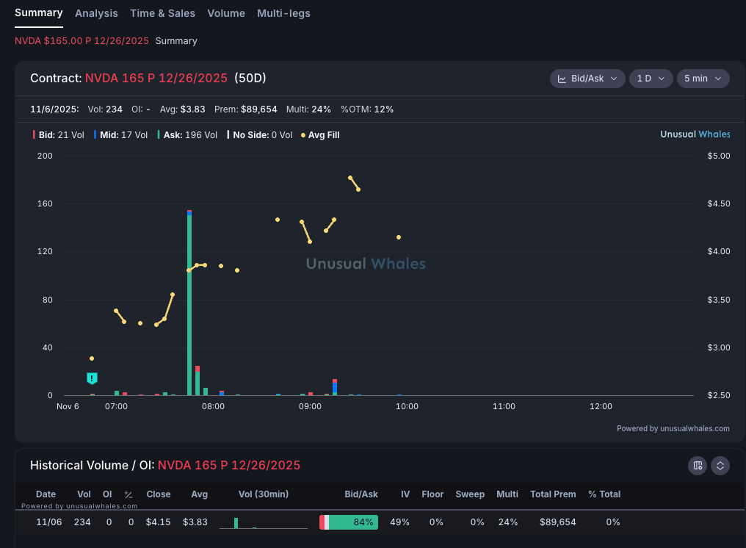
Task: Click the blue-red volume bar after 09:00
Action: coord(335,387)
